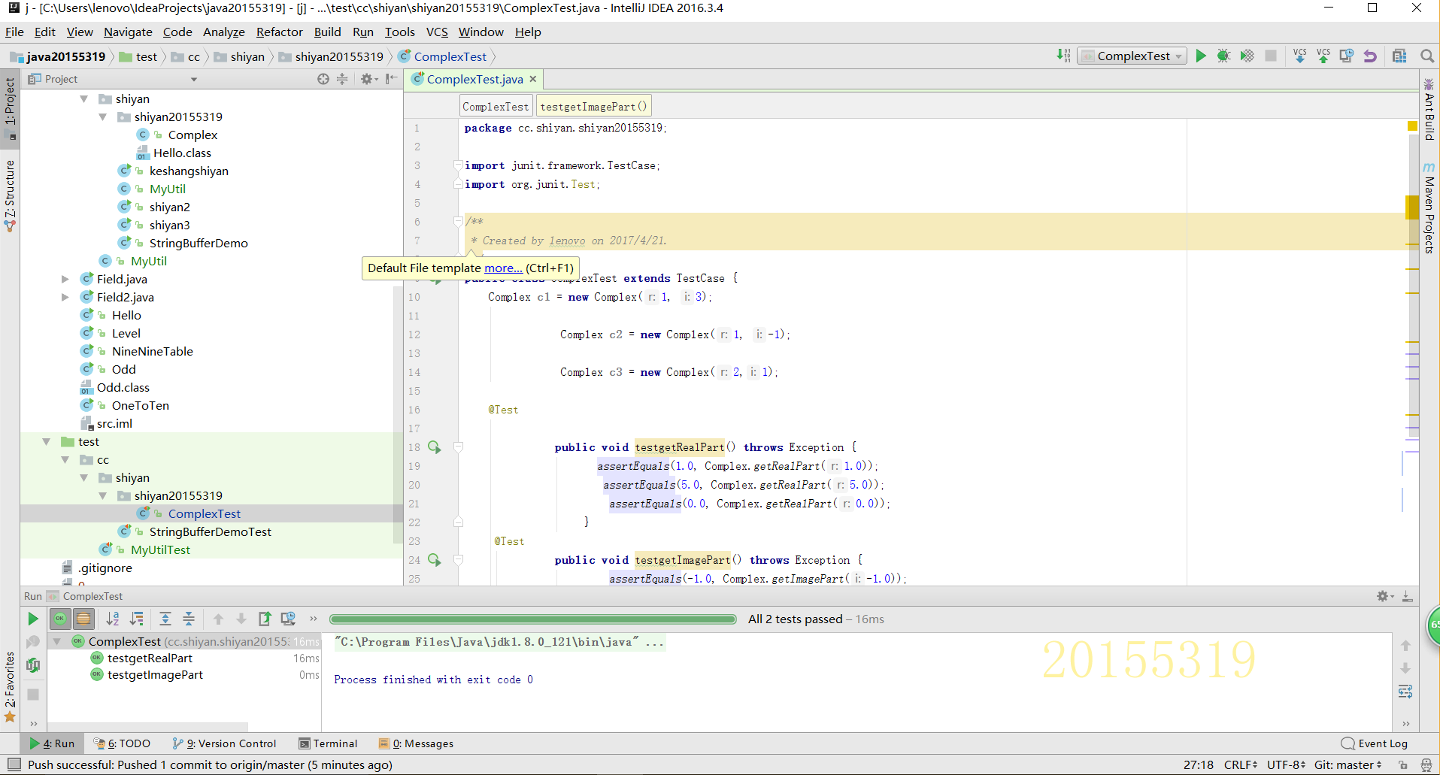Screen dimensions: 1440x775
Task: Select StringBufferDemoTest in project tree
Action: coord(210,532)
